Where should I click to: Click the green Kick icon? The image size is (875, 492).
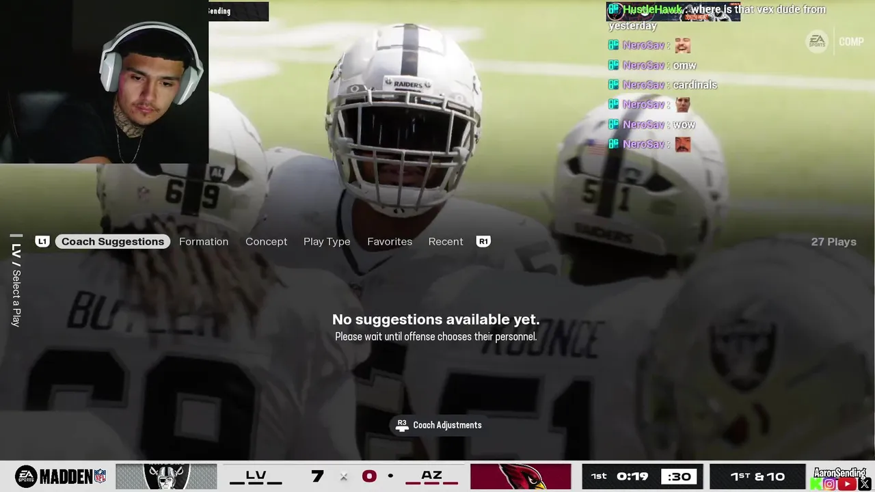(x=816, y=484)
